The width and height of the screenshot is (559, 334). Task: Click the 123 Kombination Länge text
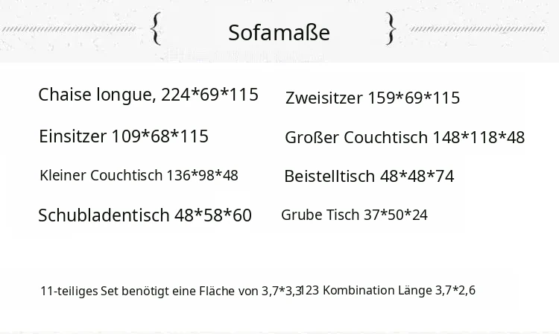pyautogui.click(x=367, y=290)
